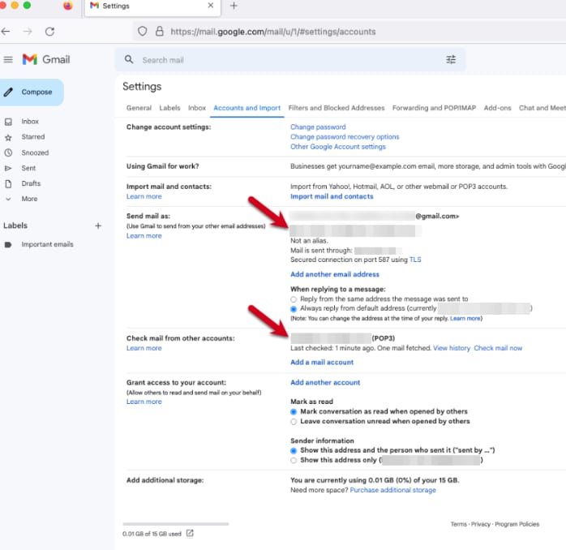Screen dimensions: 566x550
Task: Click Add another account link
Action: click(325, 382)
